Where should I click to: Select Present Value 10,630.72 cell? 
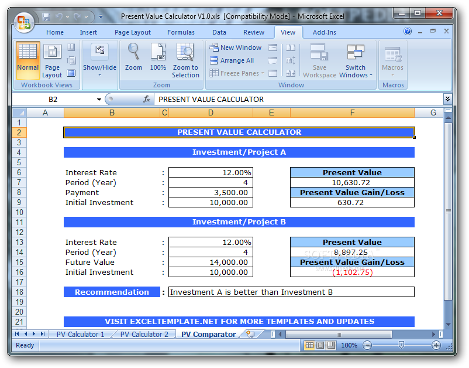[352, 182]
